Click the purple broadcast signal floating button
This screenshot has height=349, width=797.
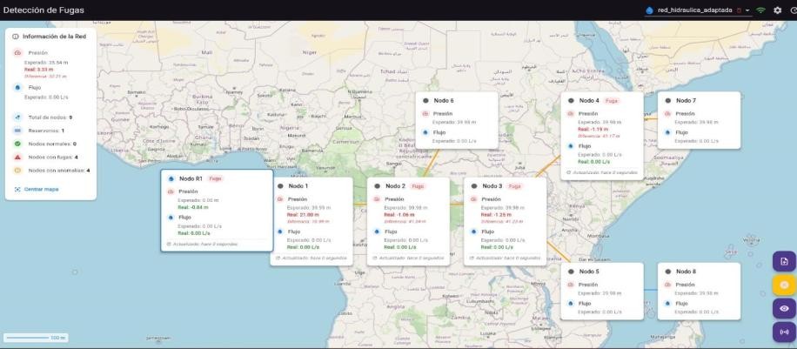tap(783, 332)
